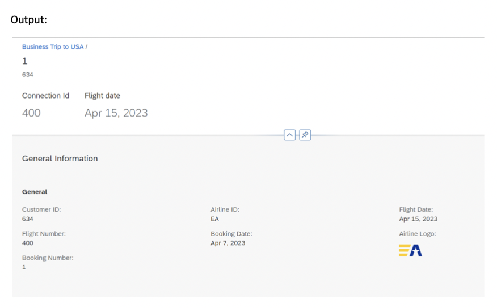
Task: Click the page title 1
Action: coord(24,61)
